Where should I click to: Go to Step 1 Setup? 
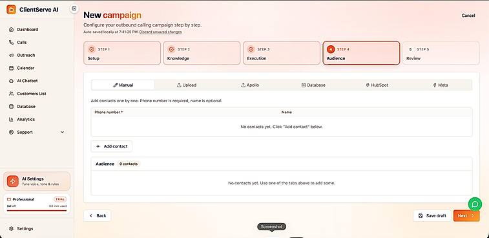tap(122, 53)
